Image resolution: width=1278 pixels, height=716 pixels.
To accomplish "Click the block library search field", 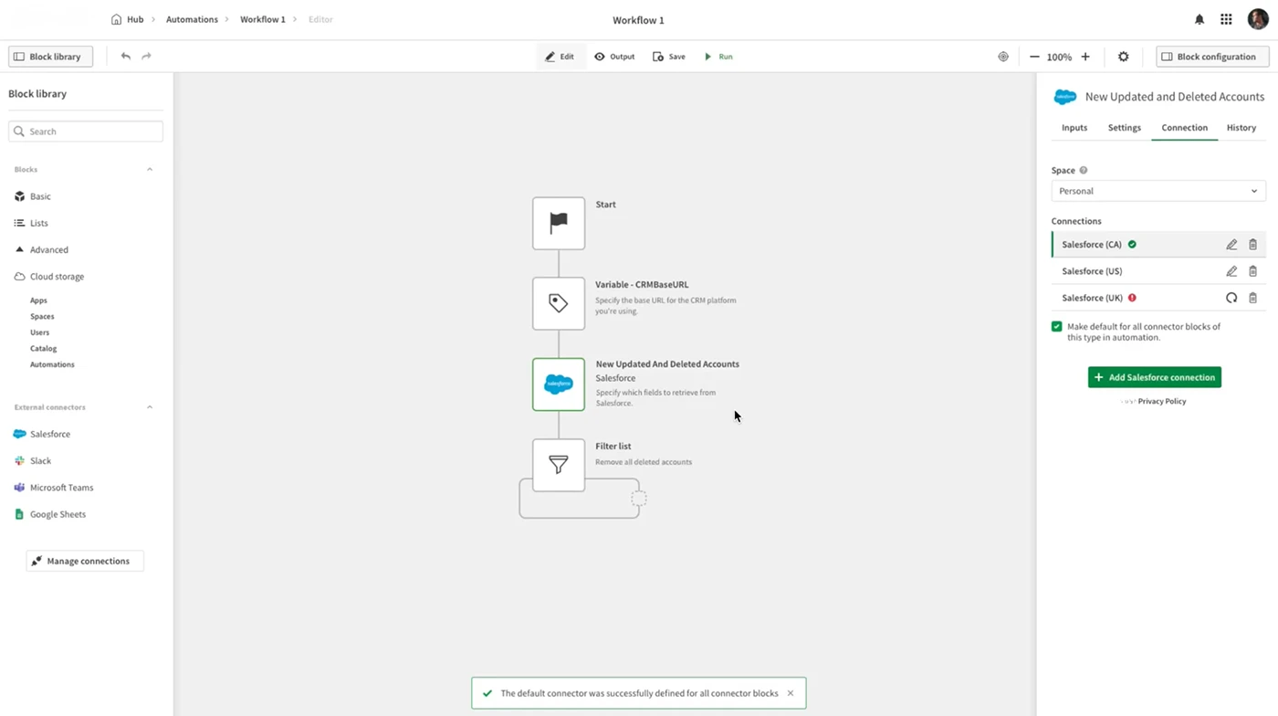I will click(86, 132).
